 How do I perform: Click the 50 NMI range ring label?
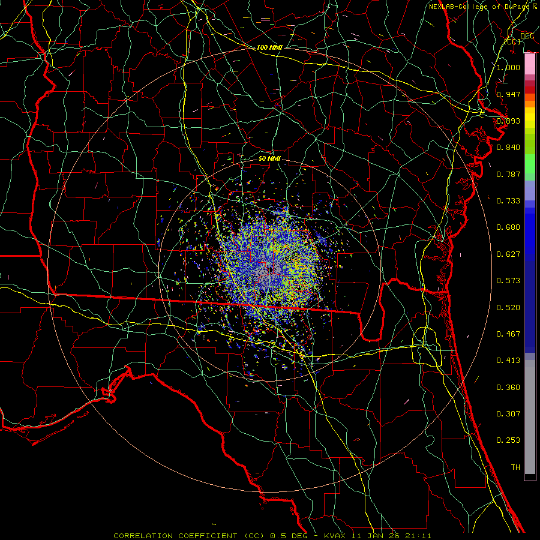269,158
